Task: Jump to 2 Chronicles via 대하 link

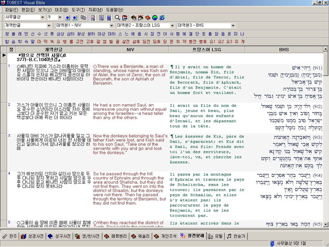Action: (112, 34)
